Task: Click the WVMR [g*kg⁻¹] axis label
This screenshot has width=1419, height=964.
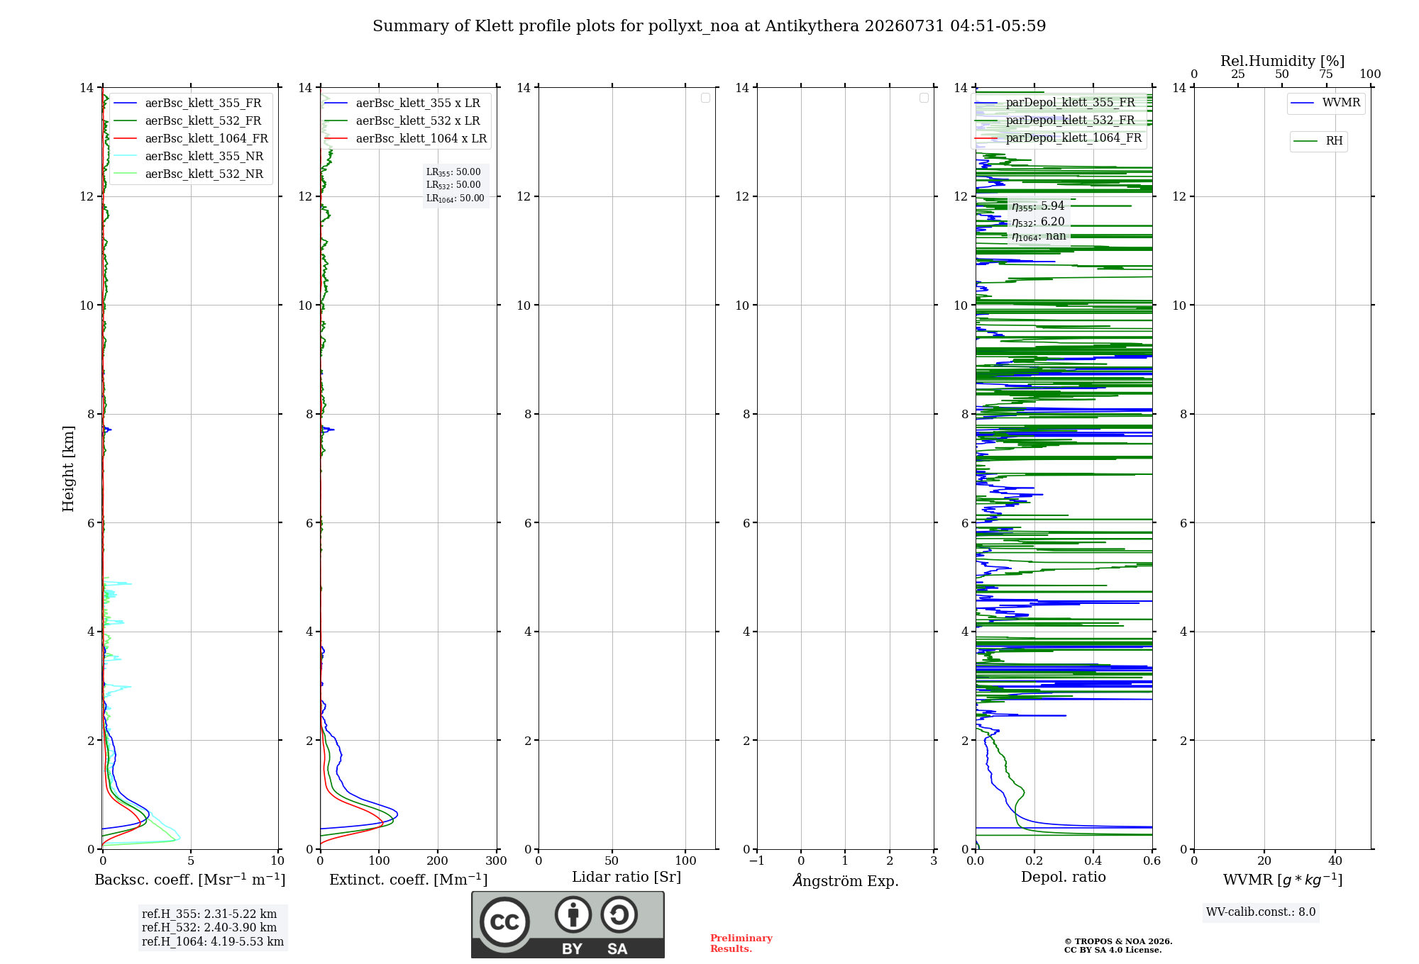Action: 1283,880
